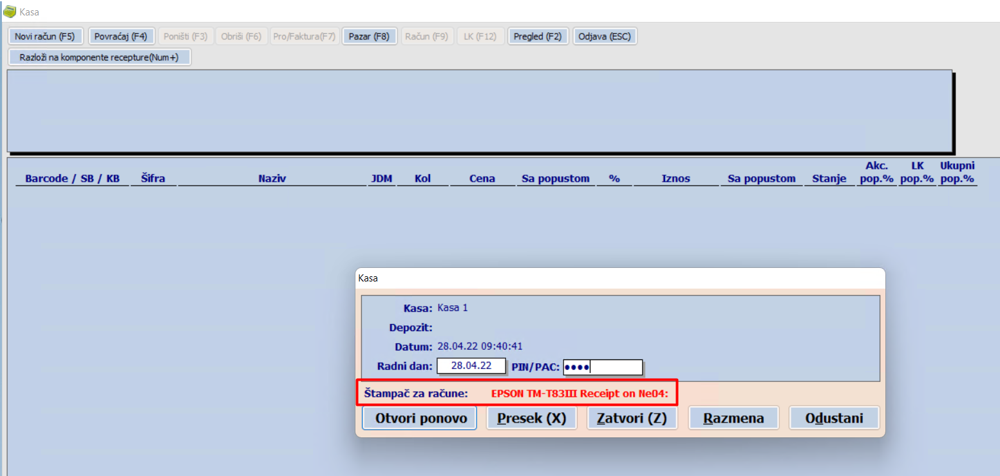Click the date text 28.04.22 09:40:41
The width and height of the screenshot is (1000, 476).
[x=480, y=347]
